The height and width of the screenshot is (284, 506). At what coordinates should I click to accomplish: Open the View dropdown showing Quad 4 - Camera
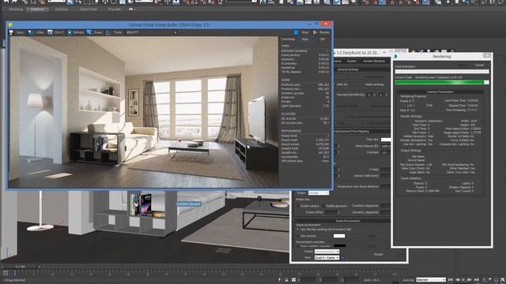(327, 258)
